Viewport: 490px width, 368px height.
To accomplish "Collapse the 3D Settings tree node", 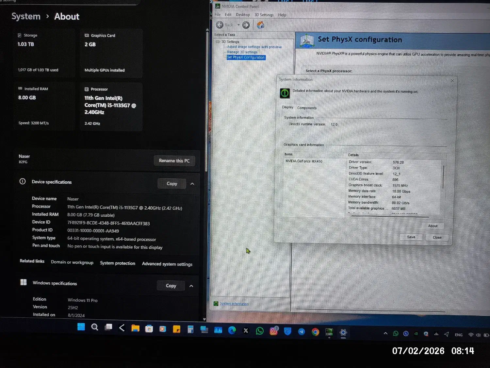I will coord(218,42).
